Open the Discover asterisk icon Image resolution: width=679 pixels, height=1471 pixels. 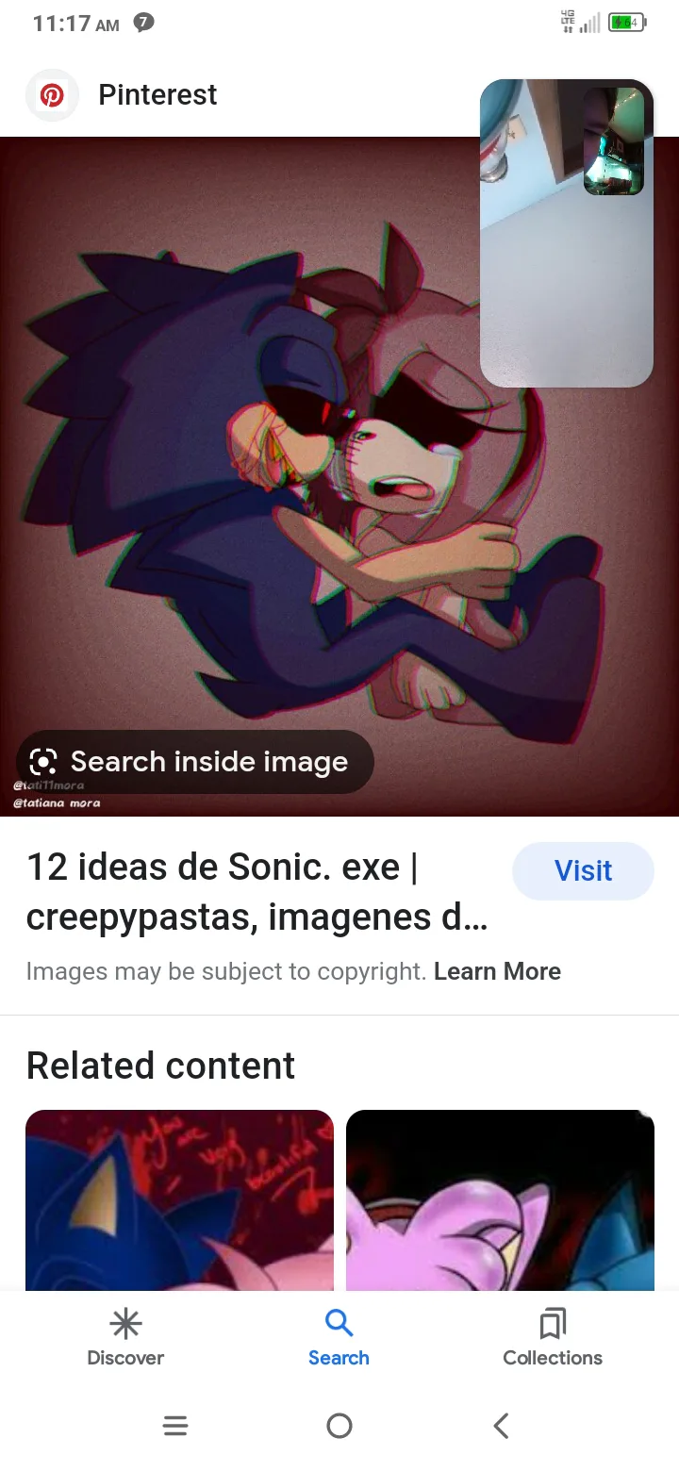click(x=125, y=1324)
